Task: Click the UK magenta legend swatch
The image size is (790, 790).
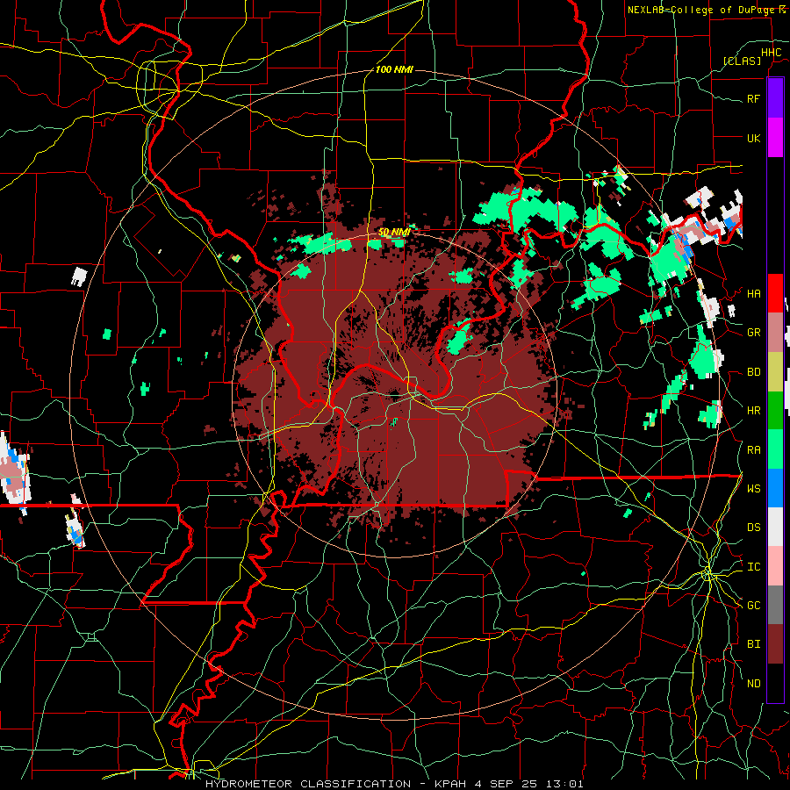Action: click(775, 138)
